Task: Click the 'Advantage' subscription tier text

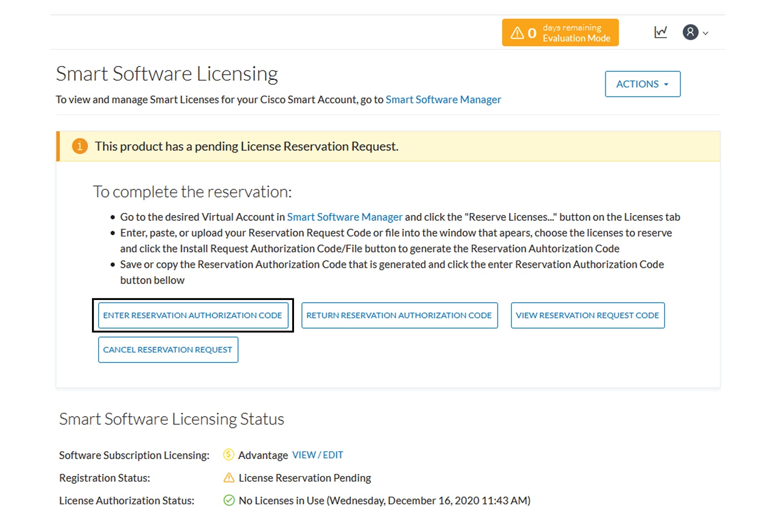Action: [263, 455]
